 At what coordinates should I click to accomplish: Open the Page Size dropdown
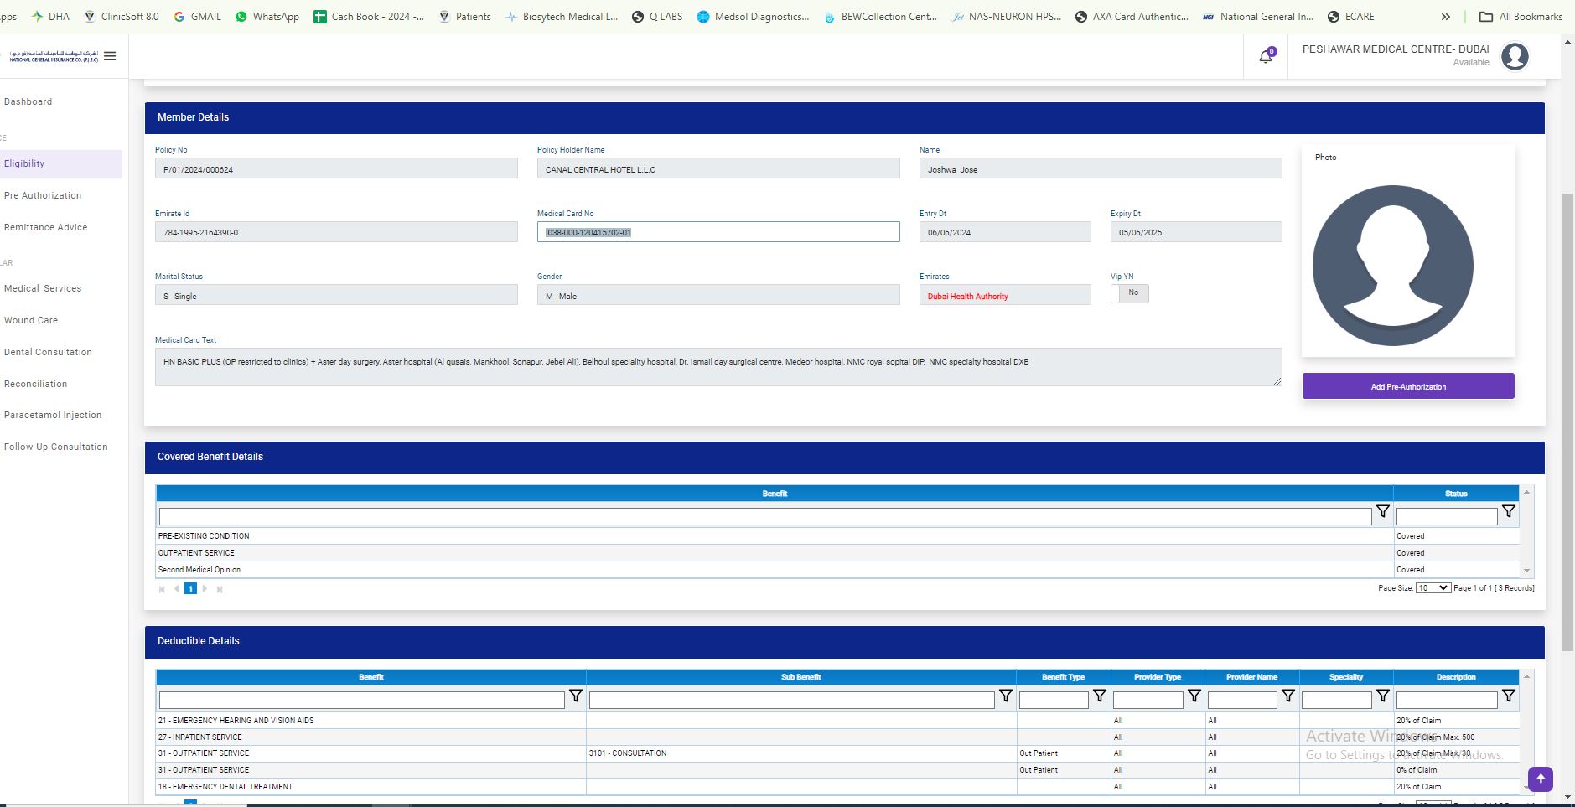point(1433,588)
